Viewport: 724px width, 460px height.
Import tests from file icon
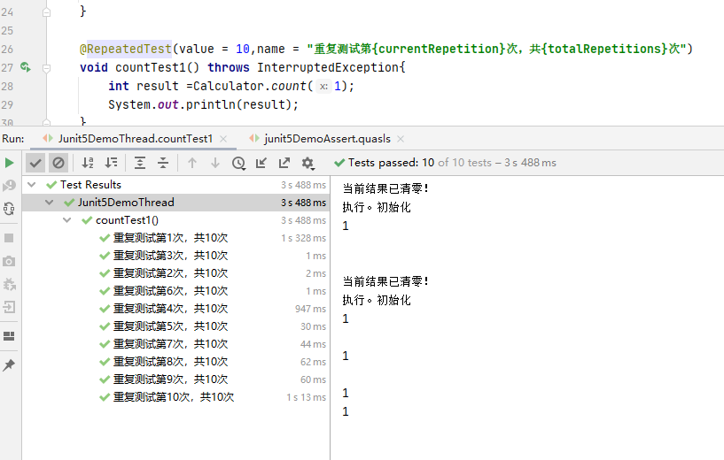tap(261, 163)
